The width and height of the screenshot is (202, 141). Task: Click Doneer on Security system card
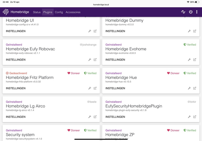point(74,130)
